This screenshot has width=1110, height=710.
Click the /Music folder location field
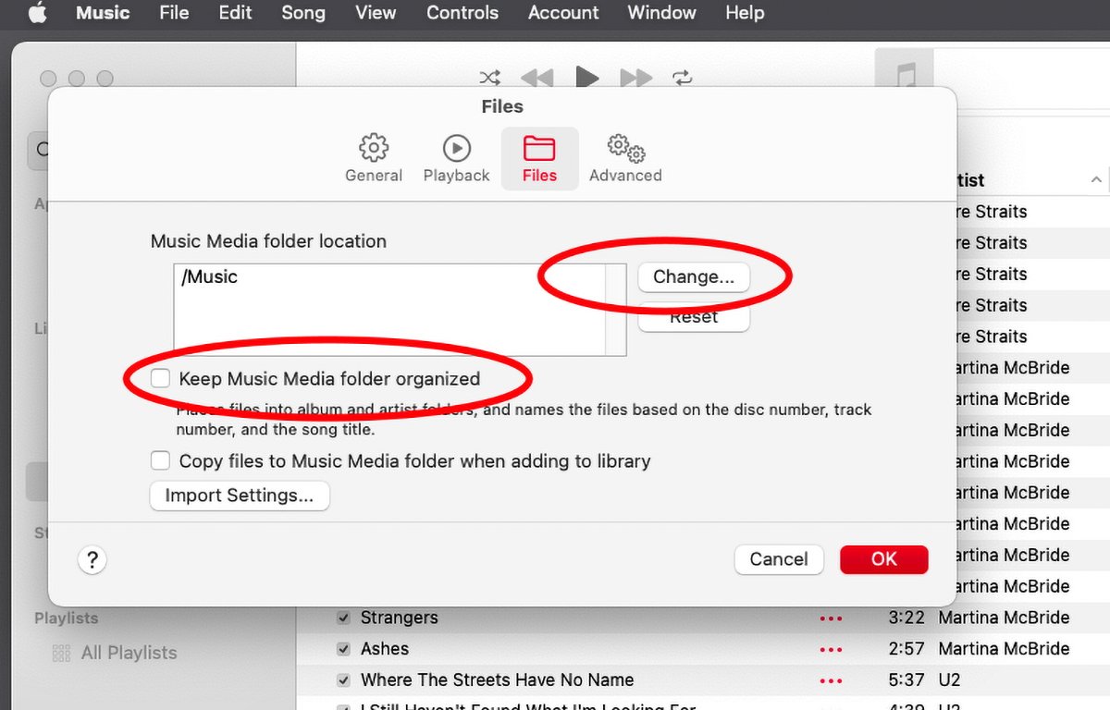[x=388, y=309]
